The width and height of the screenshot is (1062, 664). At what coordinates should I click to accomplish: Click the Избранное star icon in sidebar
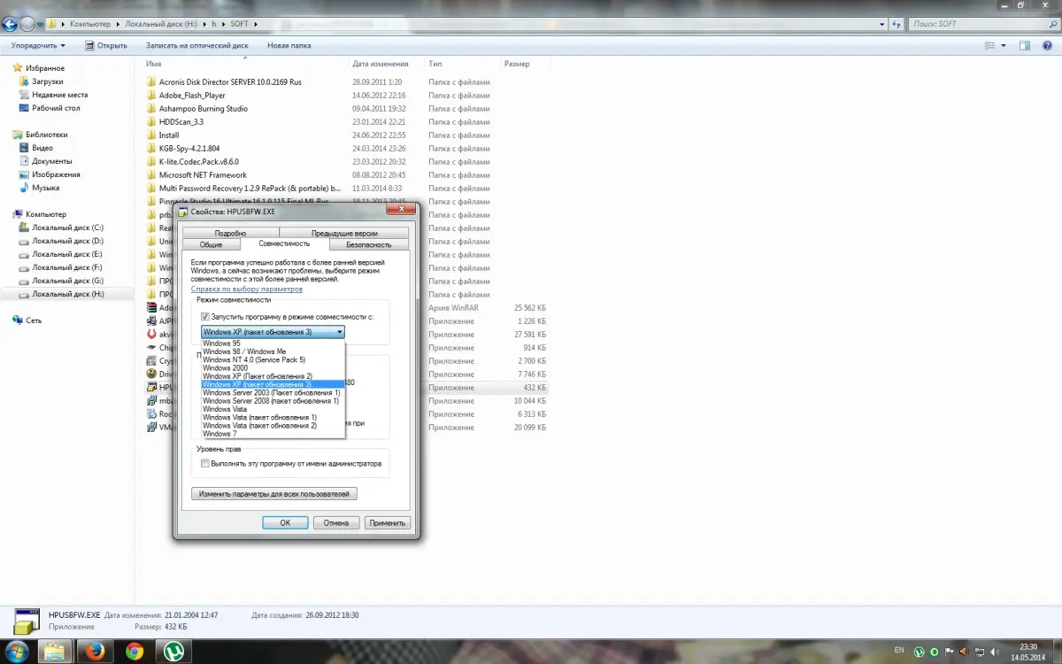click(18, 68)
